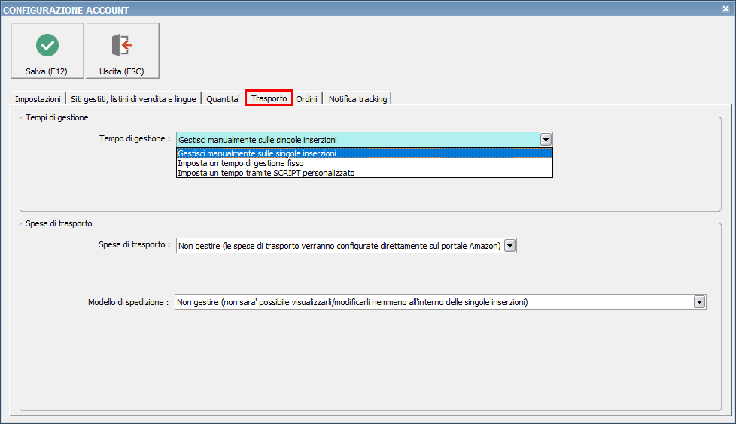Click the Tempo di gestione label

pyautogui.click(x=135, y=138)
